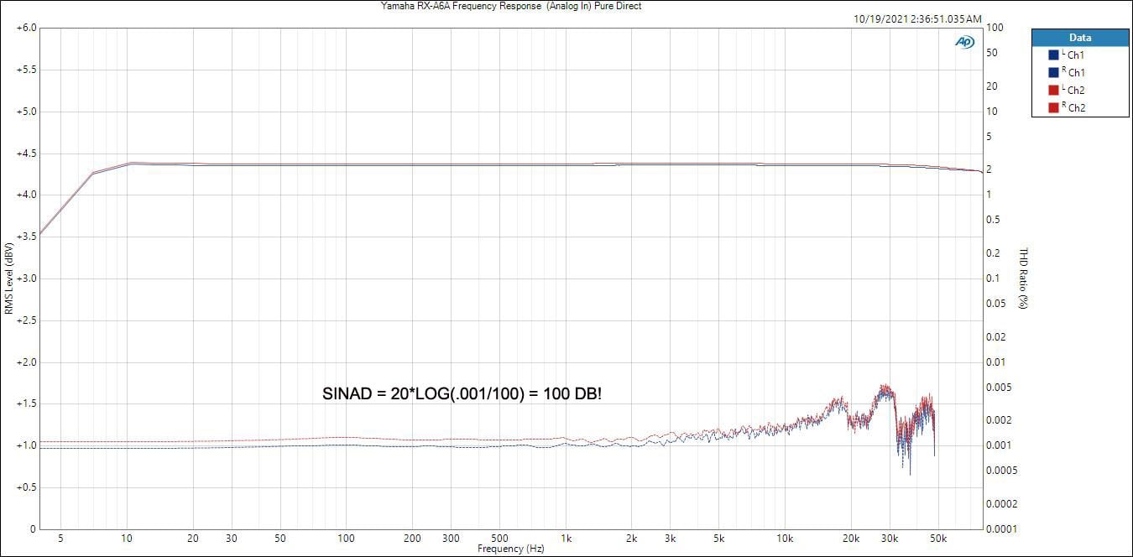Image resolution: width=1133 pixels, height=557 pixels.
Task: Select the Yamaha RX-A6A Frequency Response title
Action: coord(511,6)
